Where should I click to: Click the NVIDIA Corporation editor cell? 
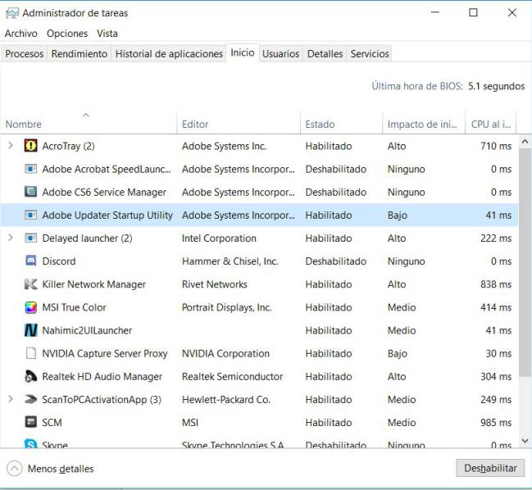(225, 353)
